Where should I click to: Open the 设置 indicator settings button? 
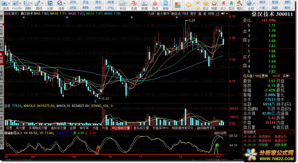(x=9, y=128)
